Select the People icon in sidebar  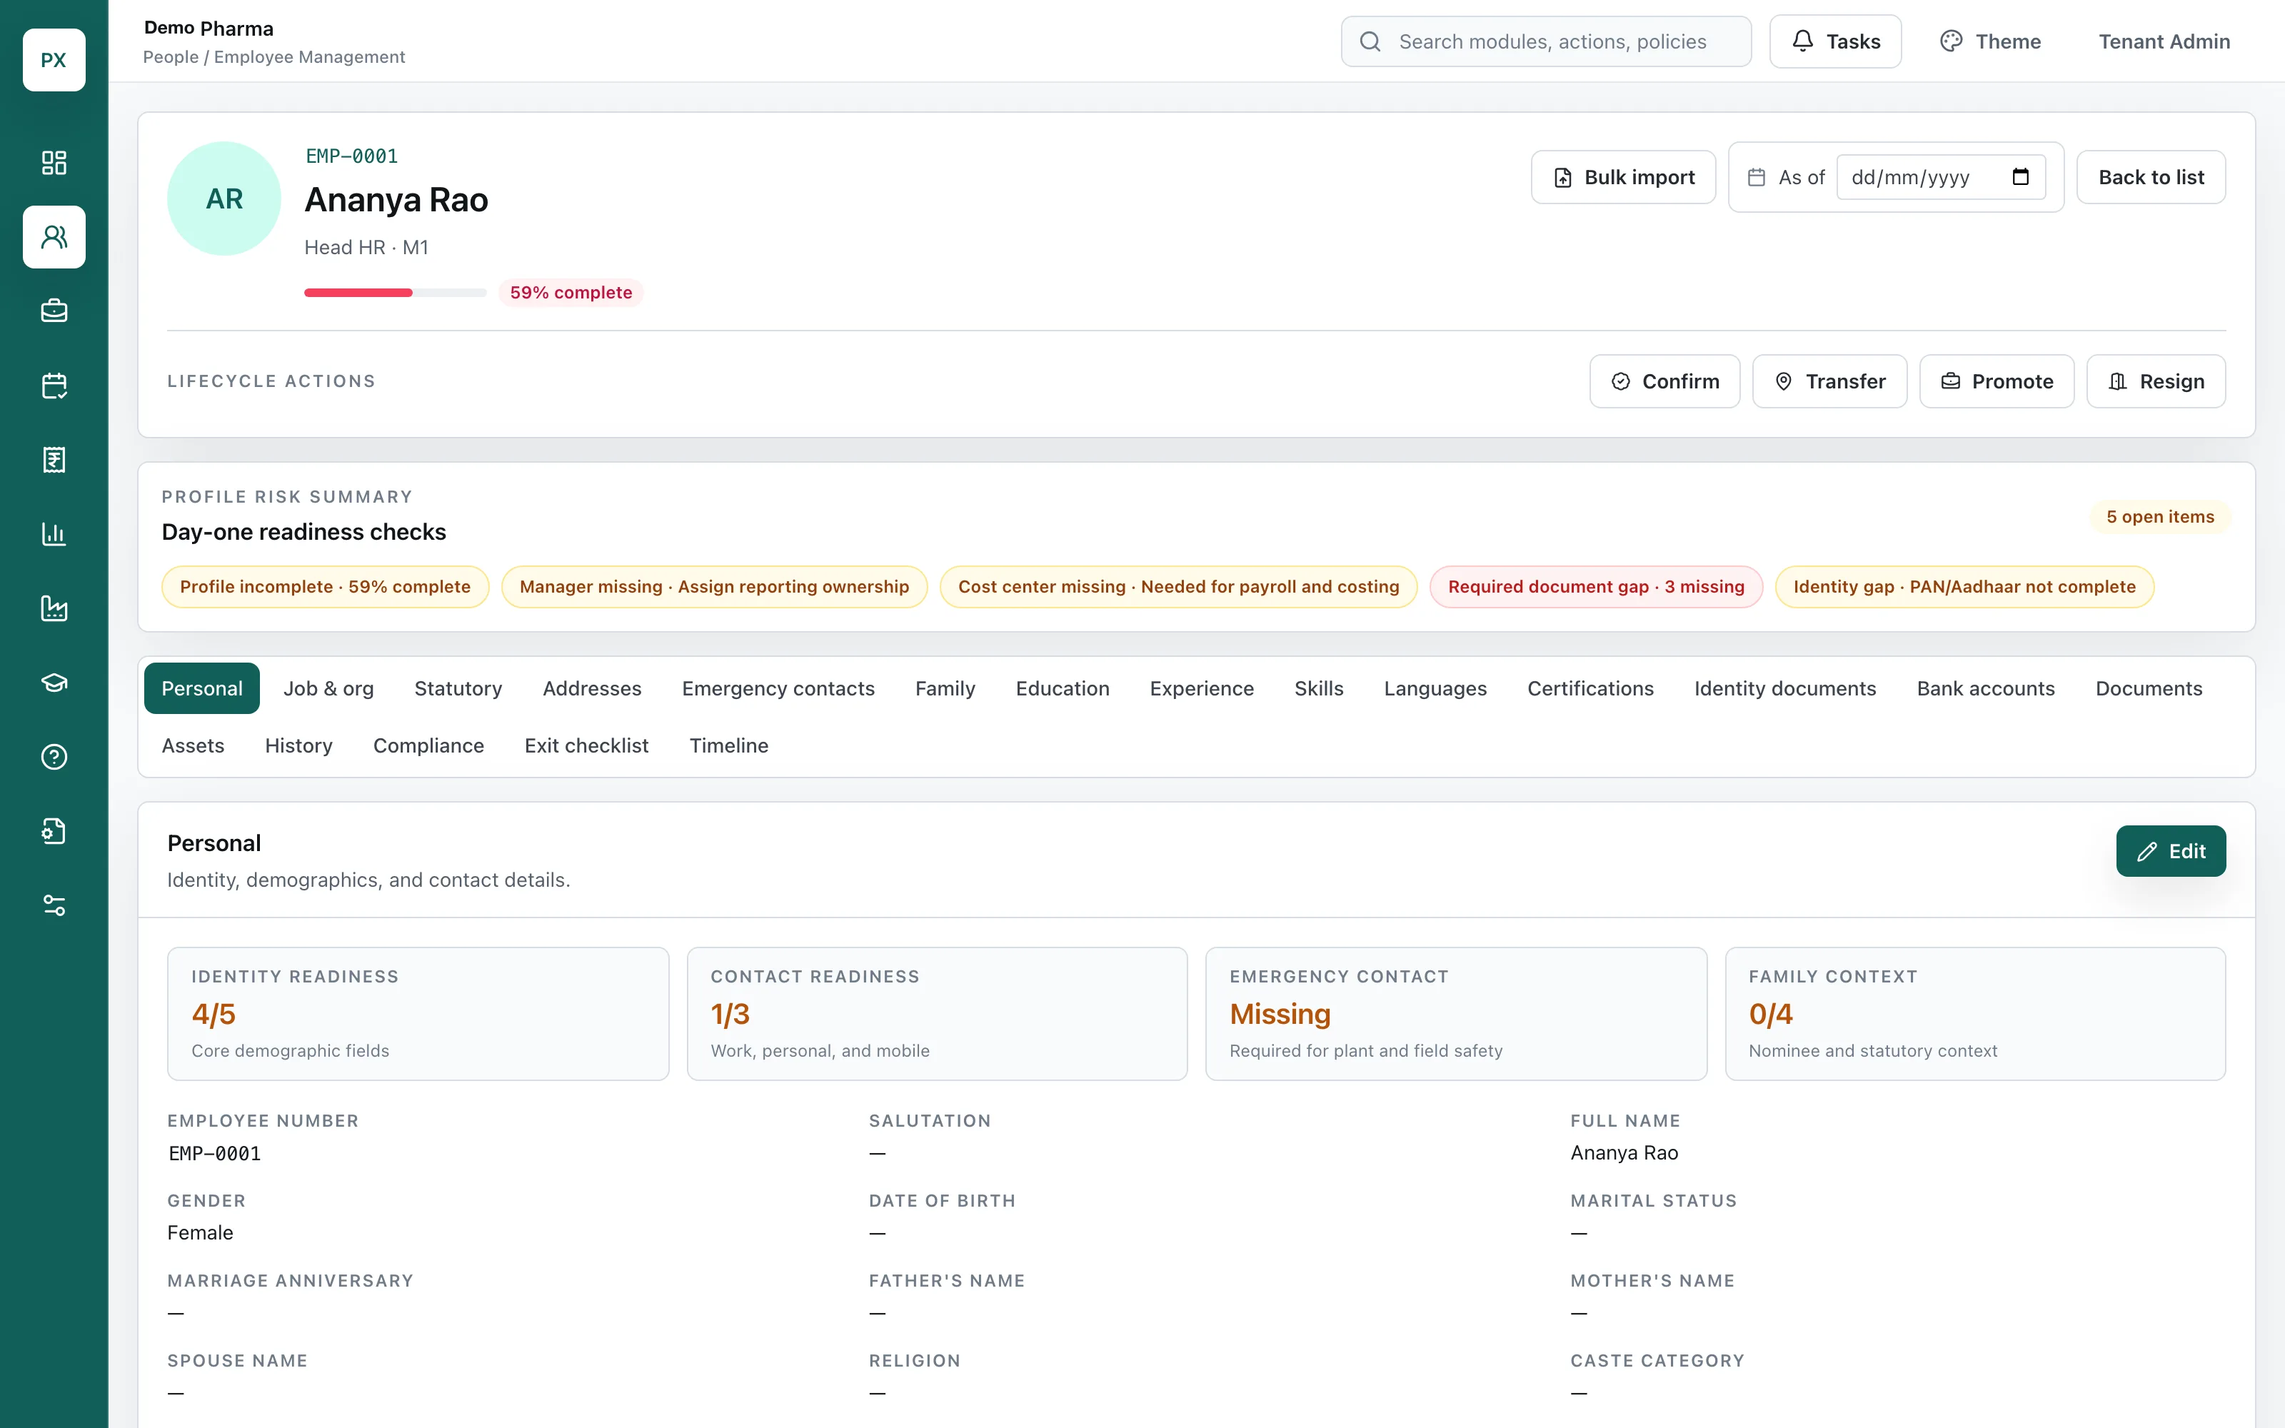(54, 237)
